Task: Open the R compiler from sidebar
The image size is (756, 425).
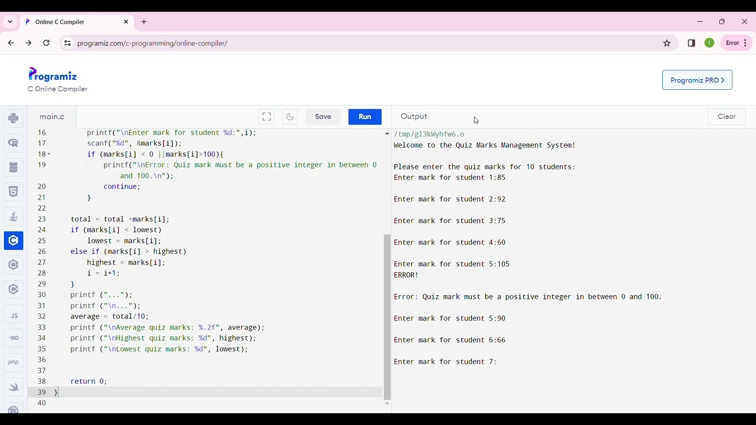Action: point(14,143)
